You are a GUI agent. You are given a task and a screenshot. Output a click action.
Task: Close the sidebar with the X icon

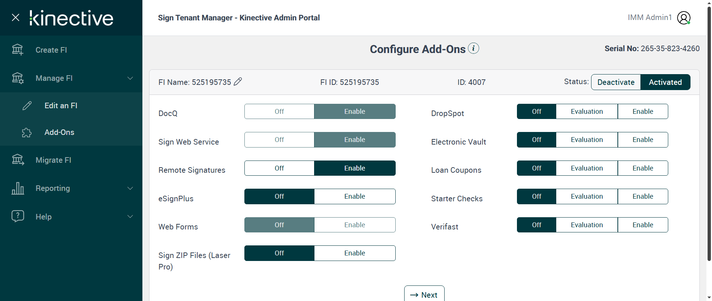[16, 17]
